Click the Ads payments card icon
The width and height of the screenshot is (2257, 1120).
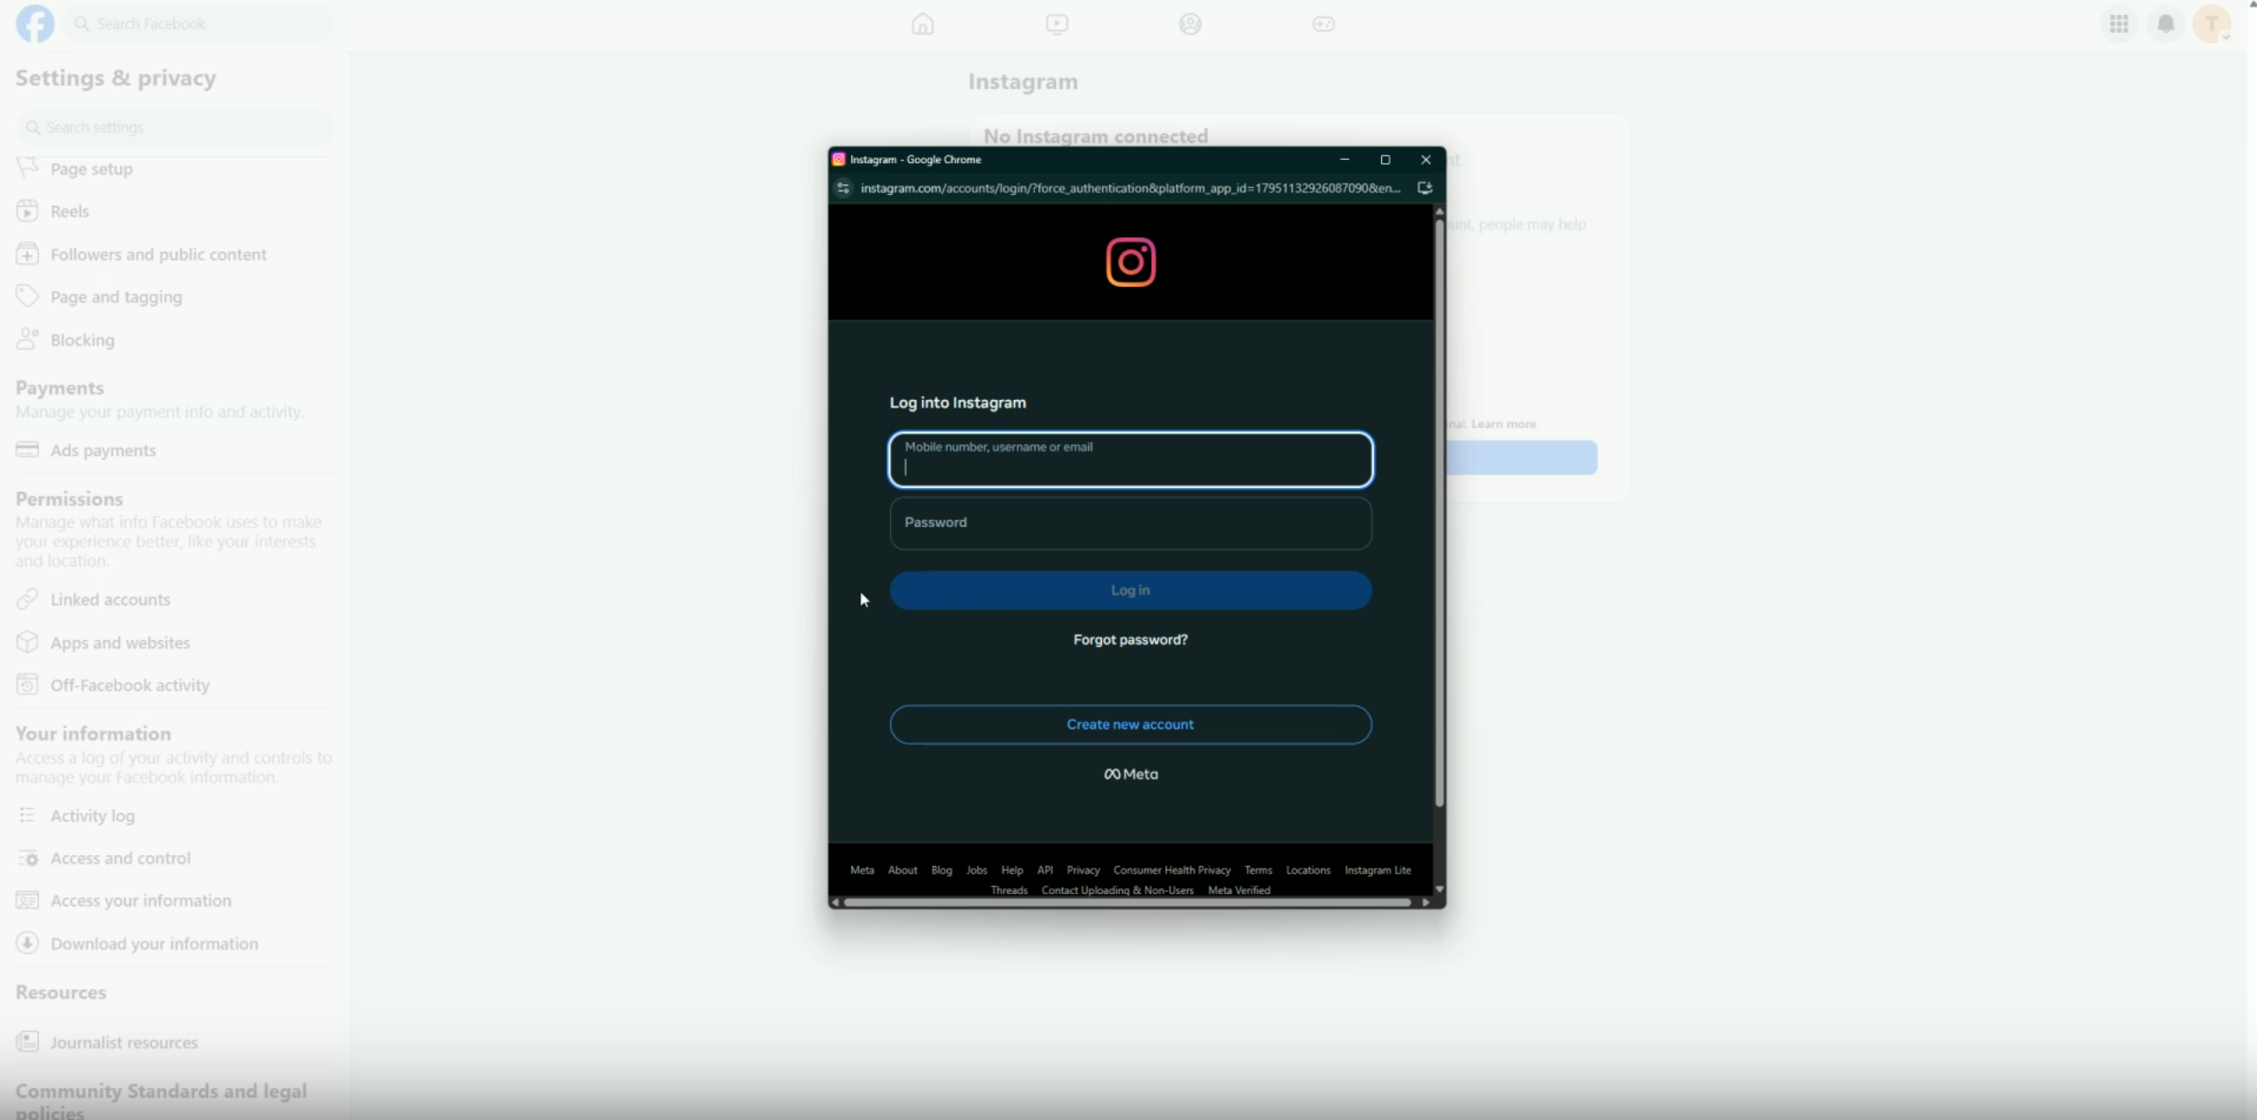27,449
